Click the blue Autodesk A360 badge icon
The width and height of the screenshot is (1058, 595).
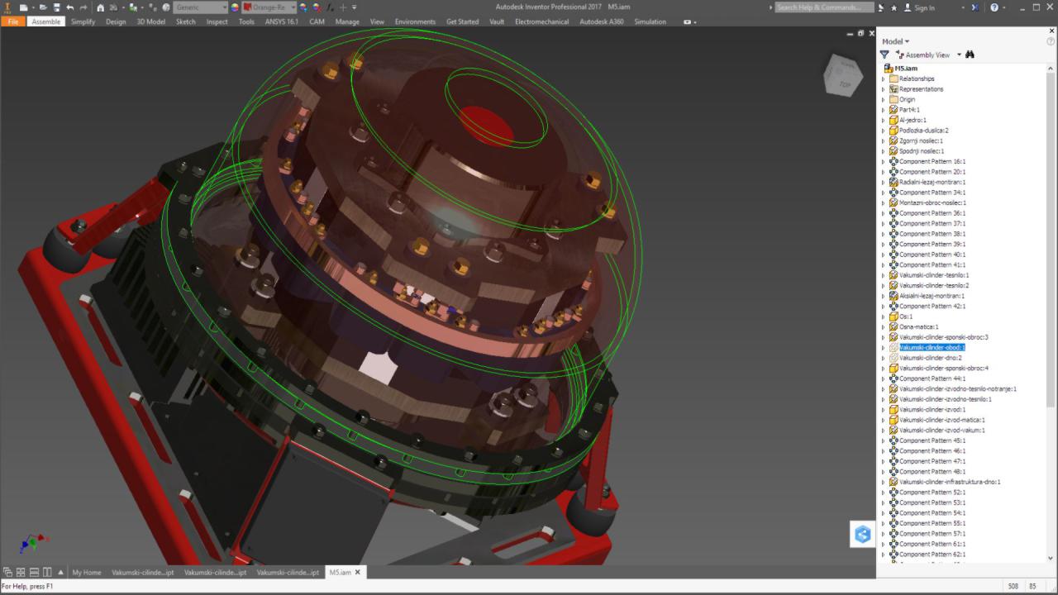click(863, 535)
